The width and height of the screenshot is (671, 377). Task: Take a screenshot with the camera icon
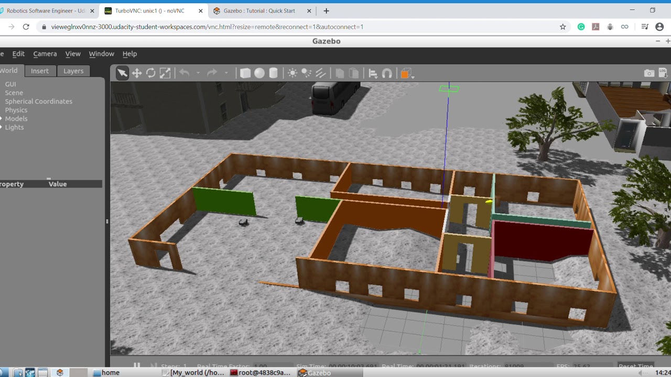649,73
